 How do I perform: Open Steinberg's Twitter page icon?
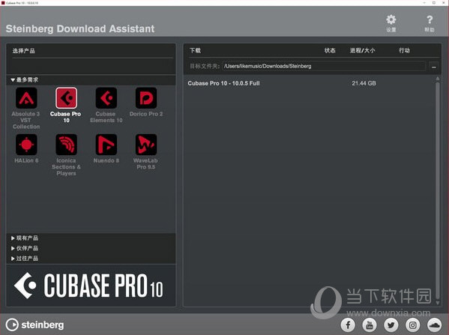pos(391,325)
